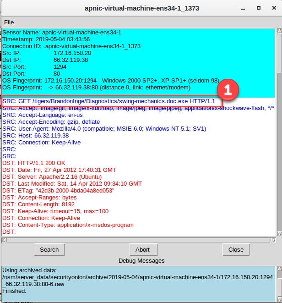Image resolution: width=282 pixels, height=303 pixels.
Task: Click Debug Messages scroll-down arrow
Action: pos(280,299)
